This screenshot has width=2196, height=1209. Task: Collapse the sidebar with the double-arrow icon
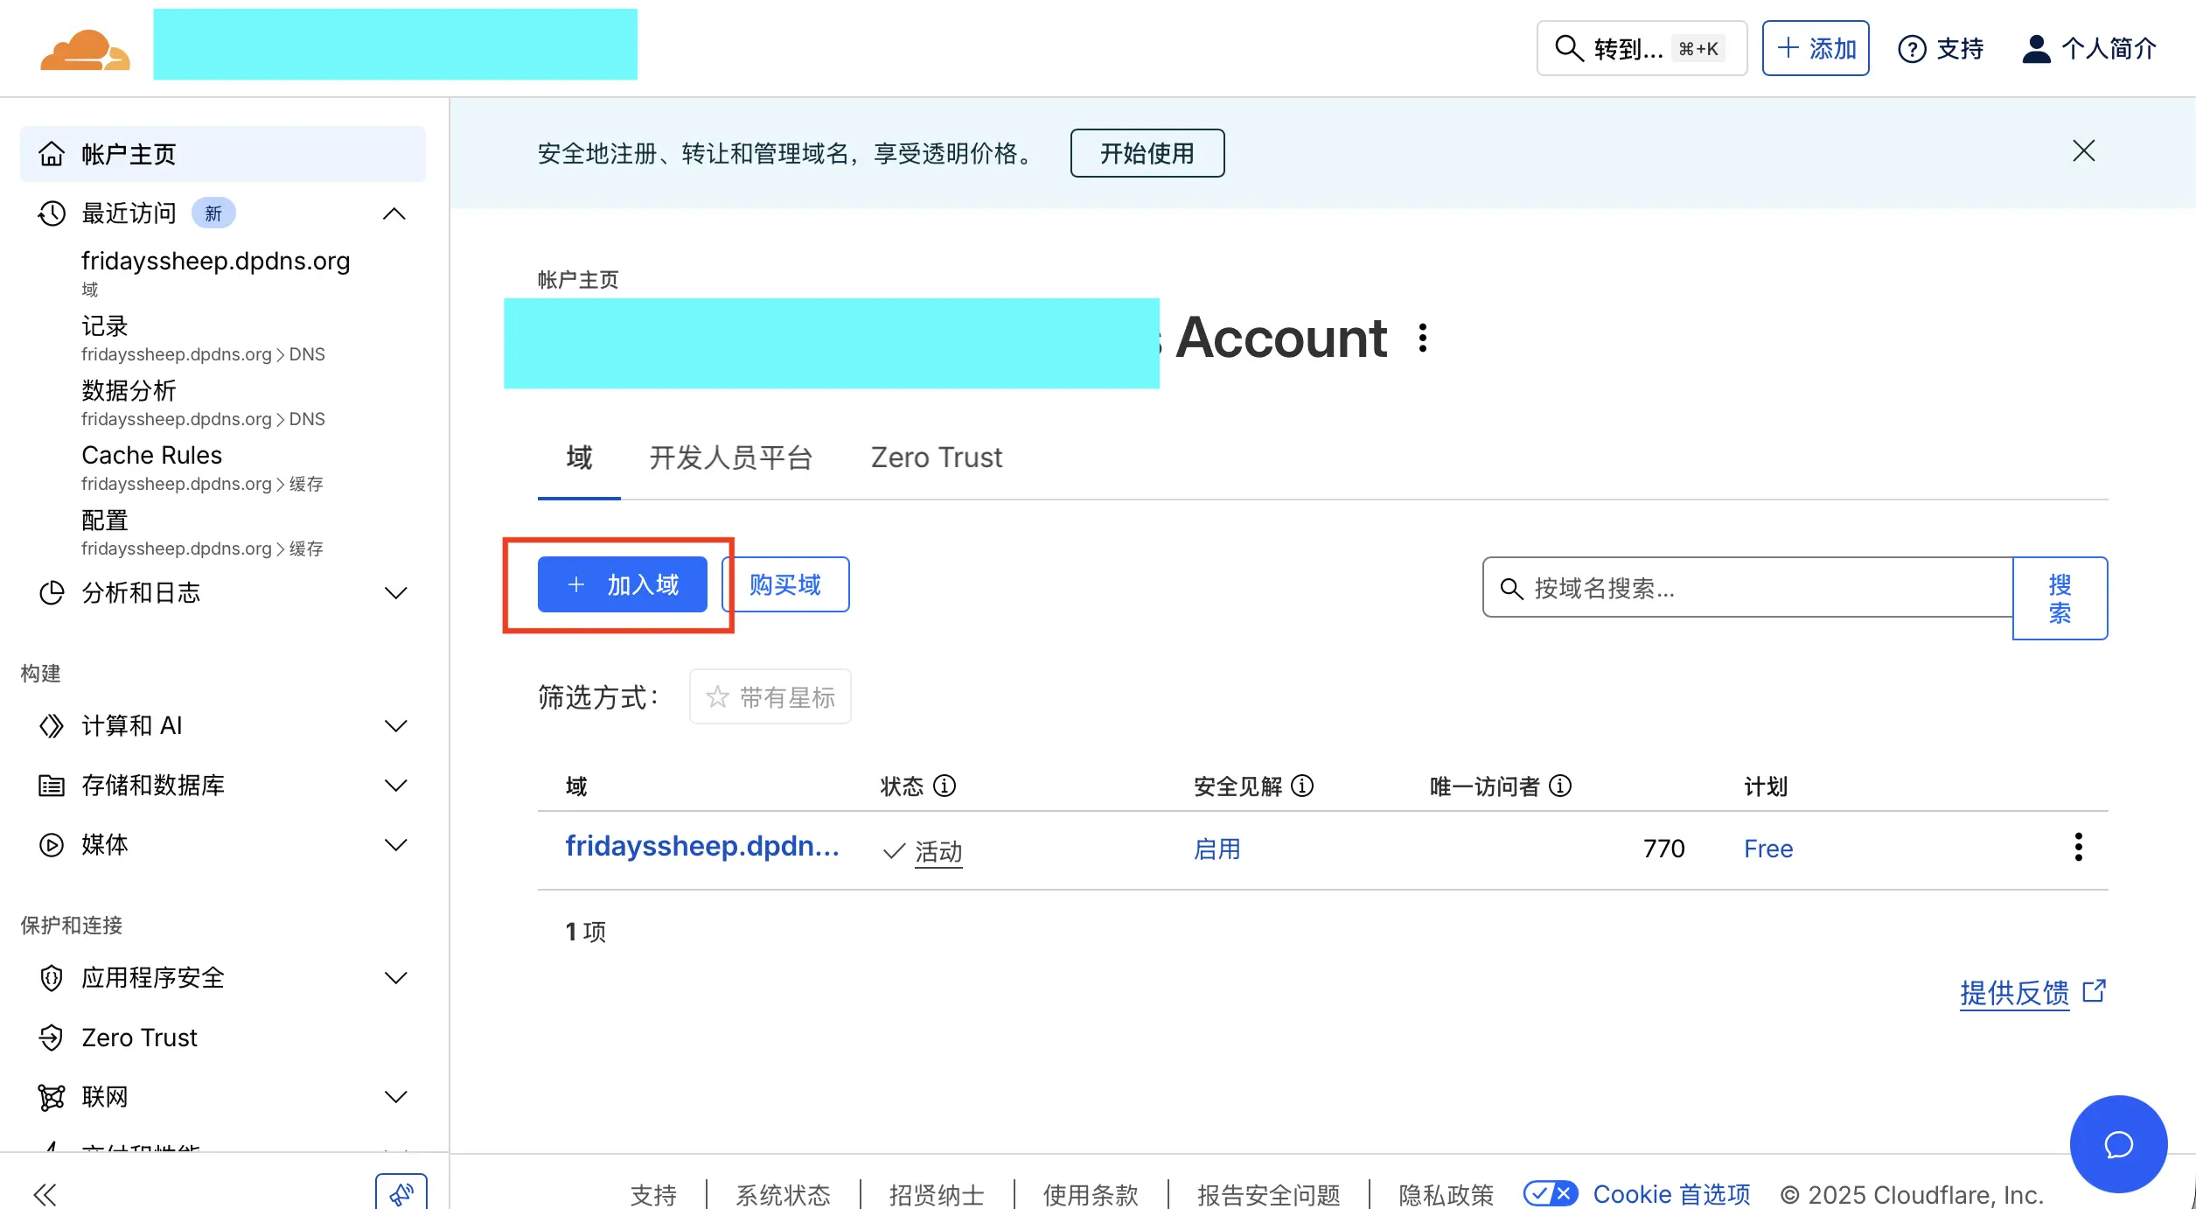pyautogui.click(x=45, y=1193)
